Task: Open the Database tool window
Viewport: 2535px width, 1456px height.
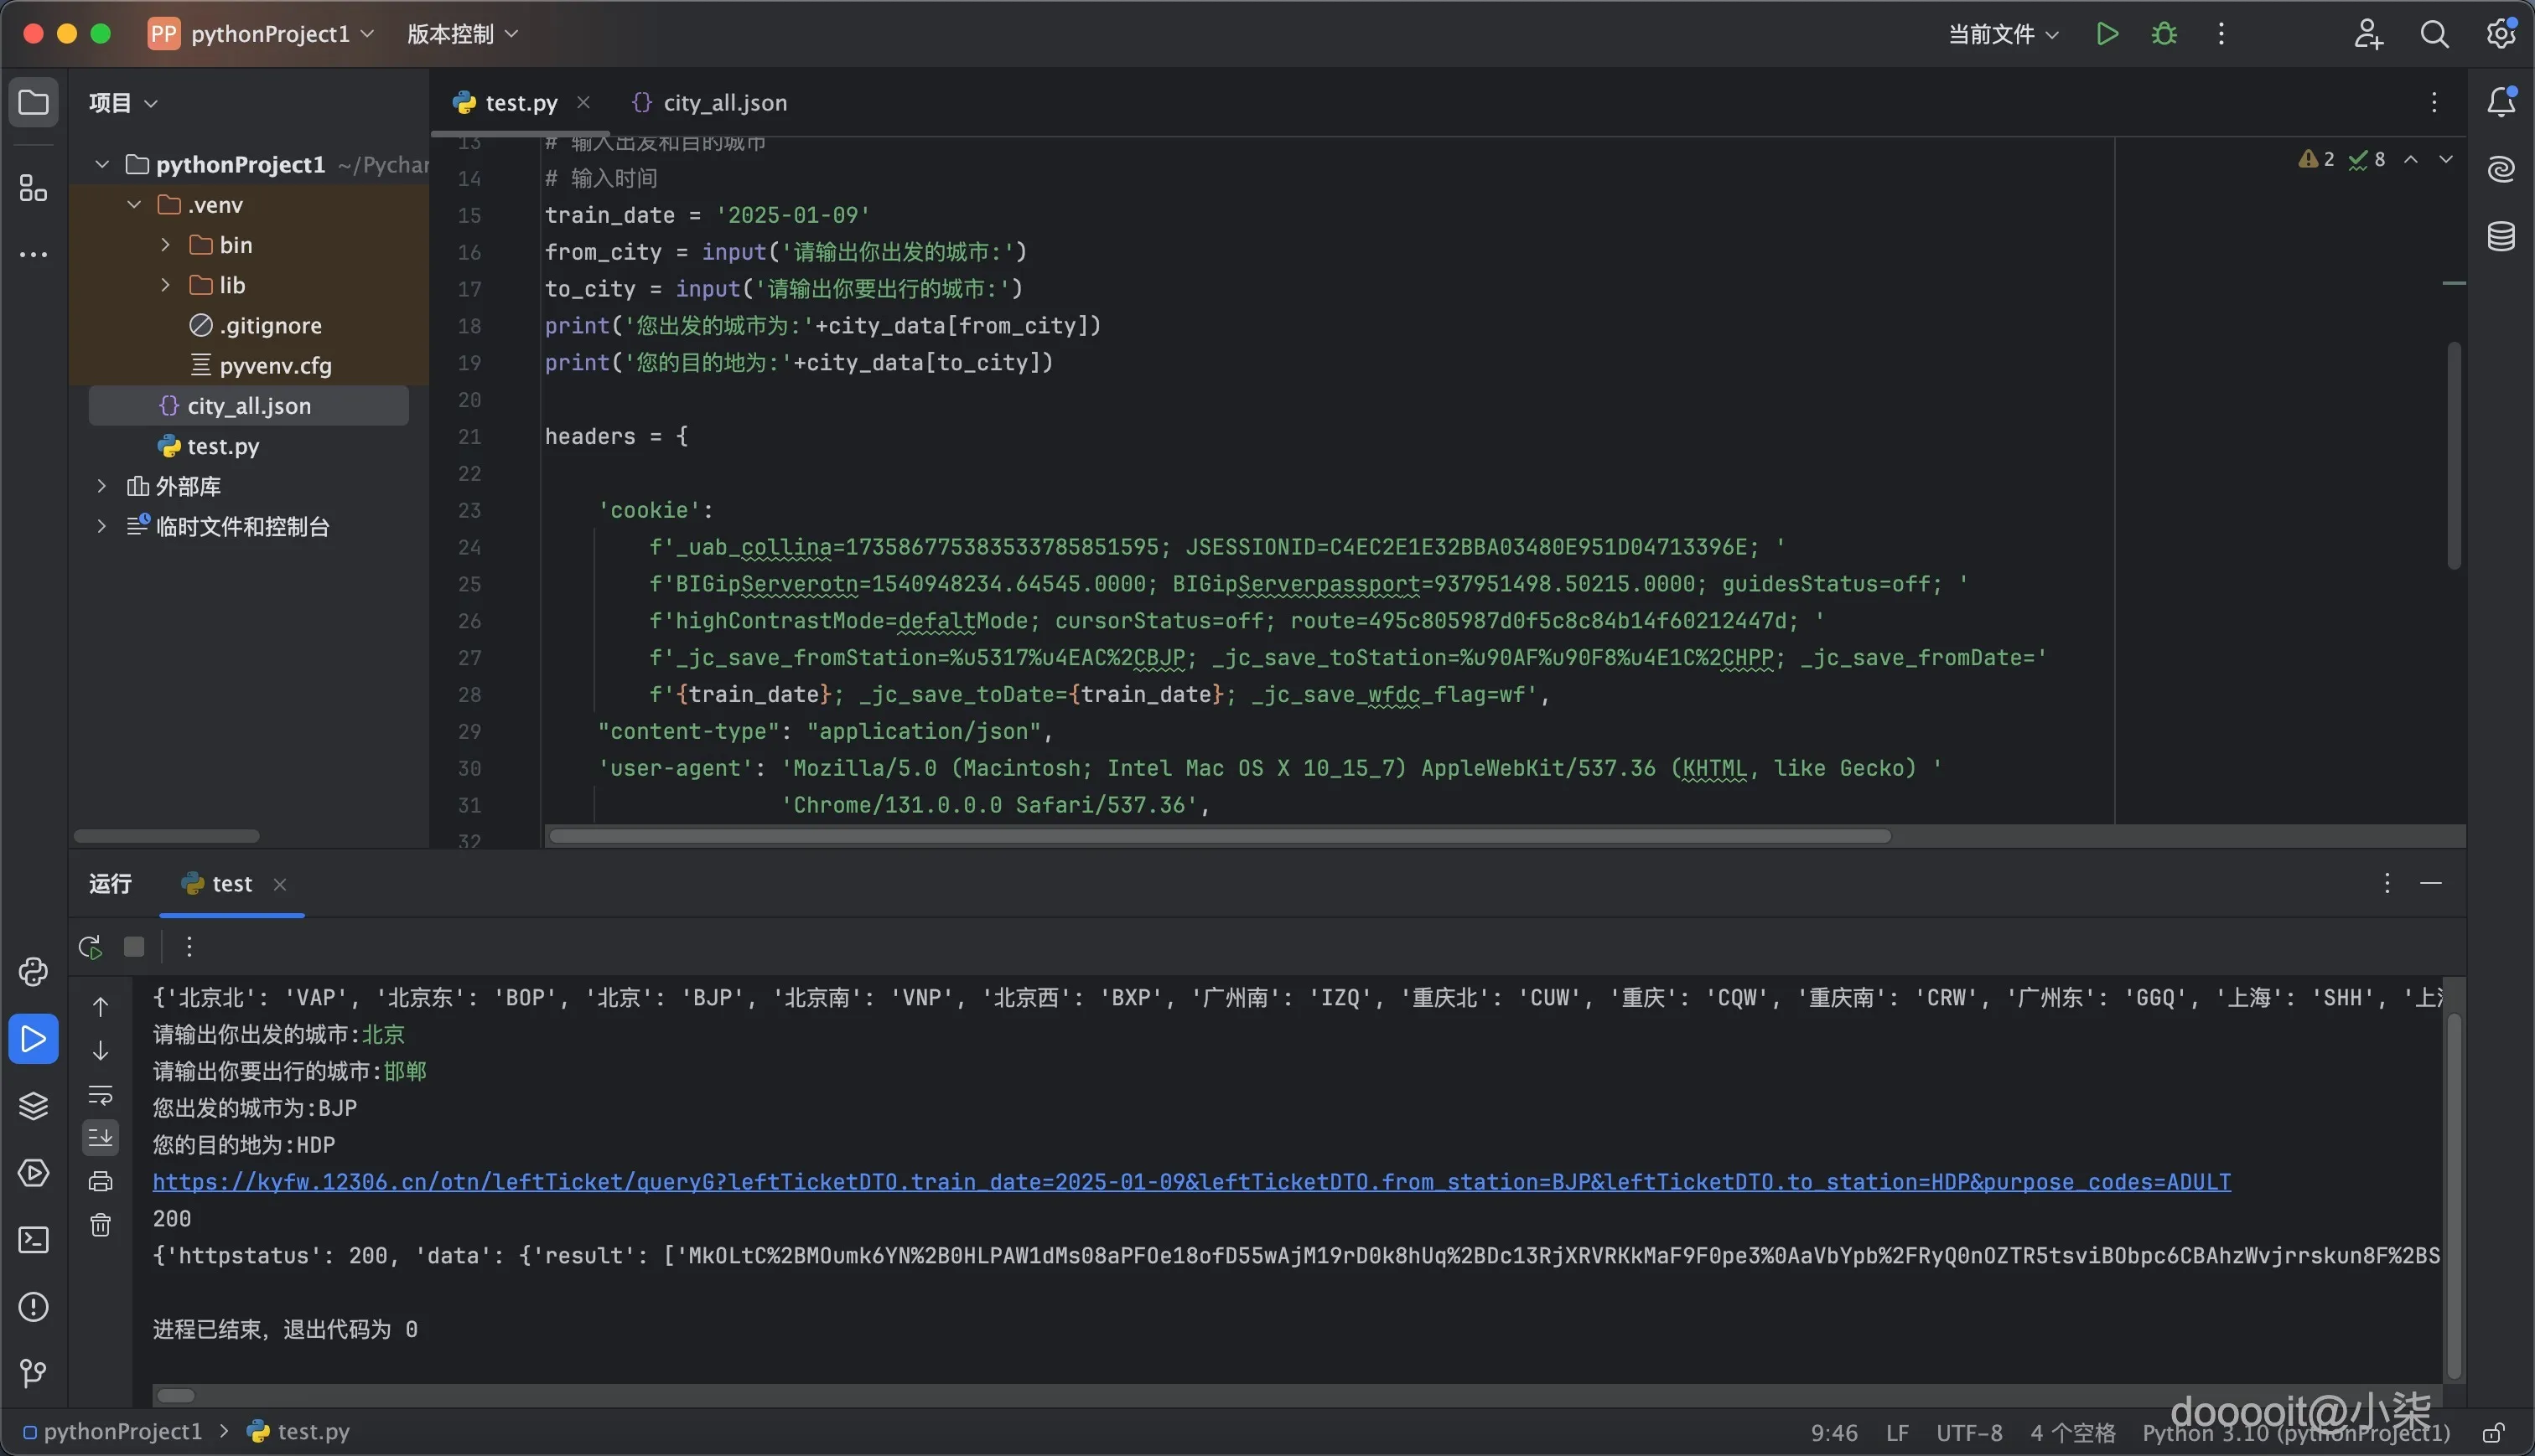Action: tap(2501, 237)
